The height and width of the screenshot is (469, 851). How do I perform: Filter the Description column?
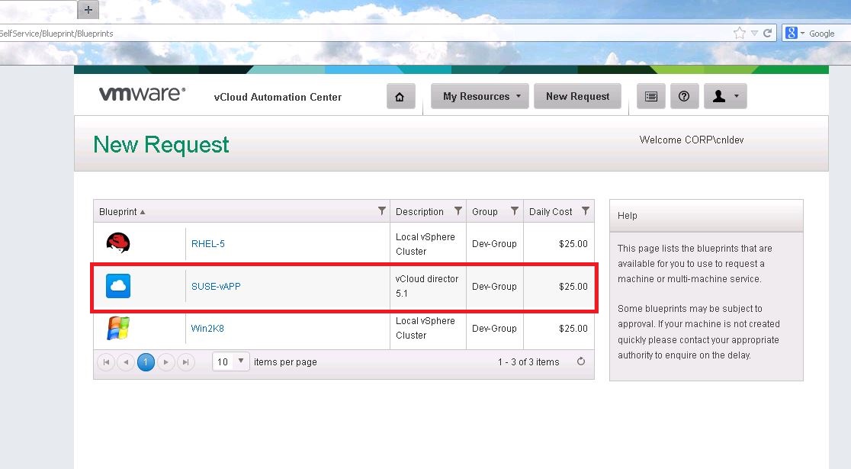click(x=458, y=210)
